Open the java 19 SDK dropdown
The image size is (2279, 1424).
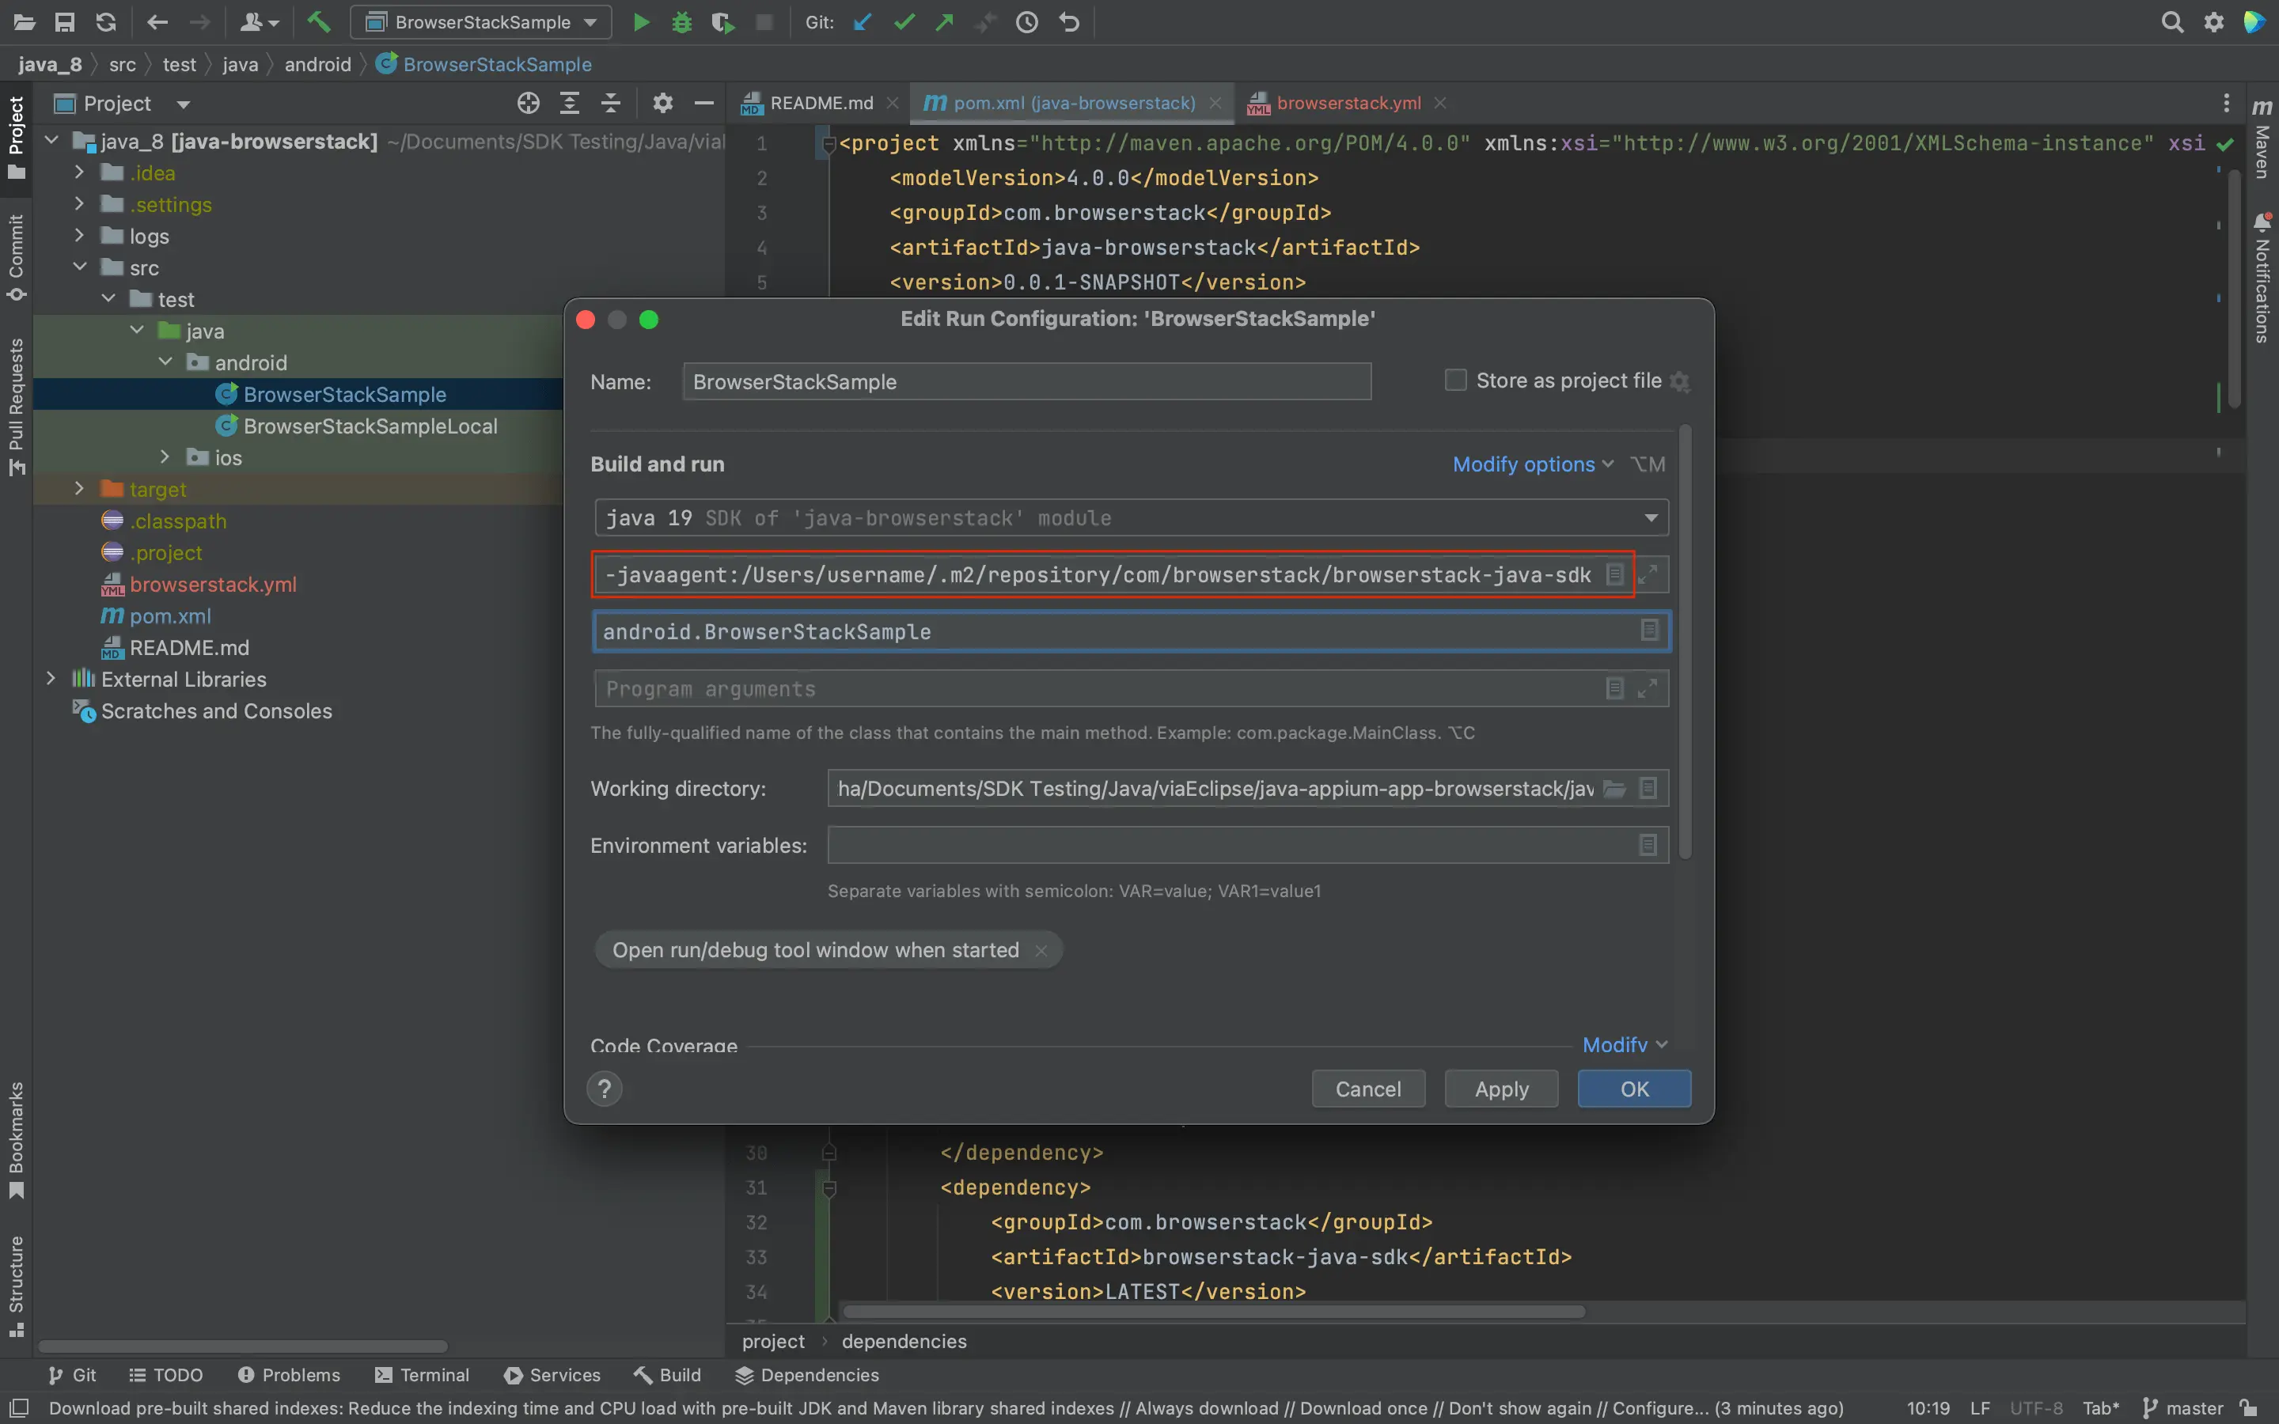1650,518
